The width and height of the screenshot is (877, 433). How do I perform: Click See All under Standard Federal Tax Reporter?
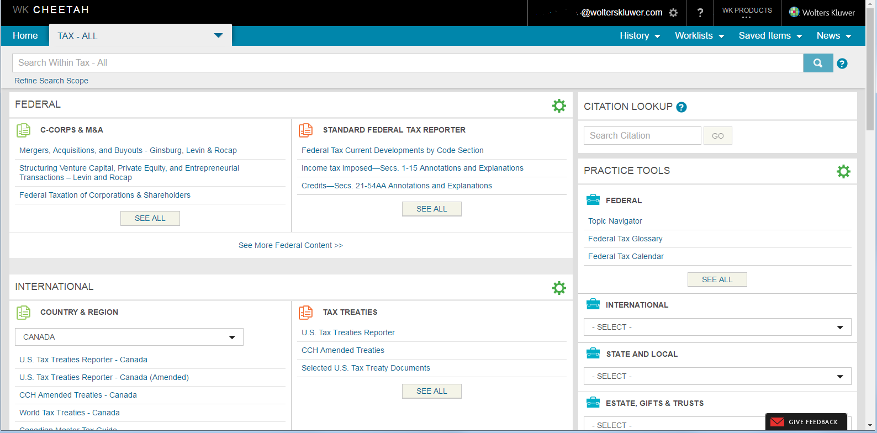432,209
